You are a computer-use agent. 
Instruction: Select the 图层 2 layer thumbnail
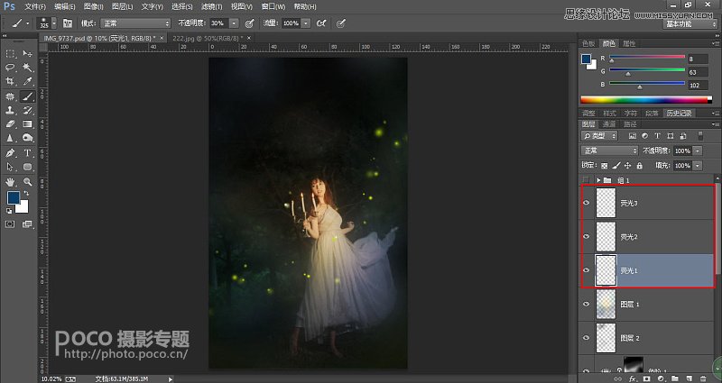606,337
